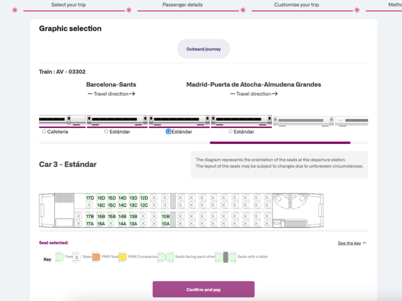Screen dimensions: 402x301
Task: Select seat 17A on the seat map
Action: (x=90, y=224)
